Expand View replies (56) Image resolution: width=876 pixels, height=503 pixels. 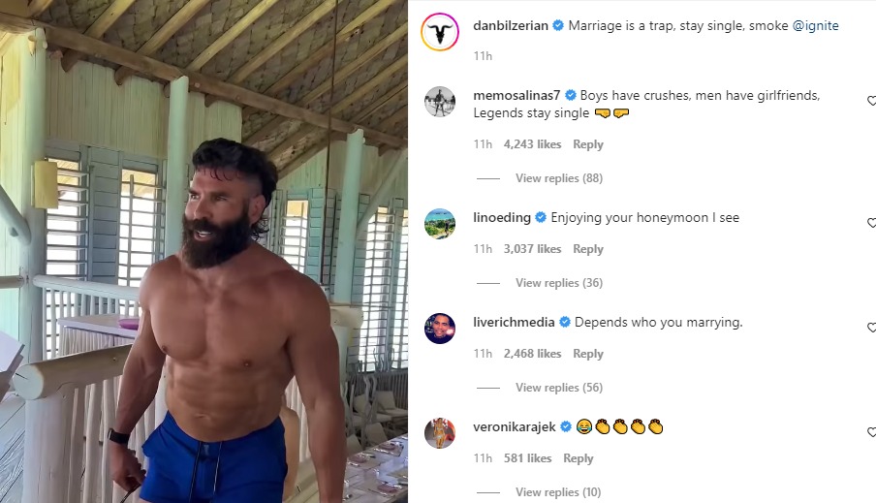558,388
